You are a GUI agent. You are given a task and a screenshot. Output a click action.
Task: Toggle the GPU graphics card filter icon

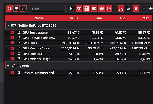click(79, 8)
